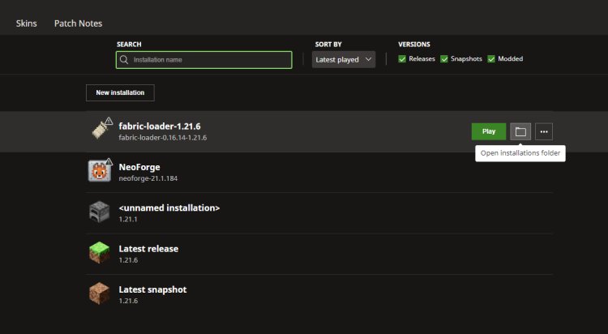Click the dirt block Latest snapshot icon
The width and height of the screenshot is (608, 334).
click(x=99, y=293)
